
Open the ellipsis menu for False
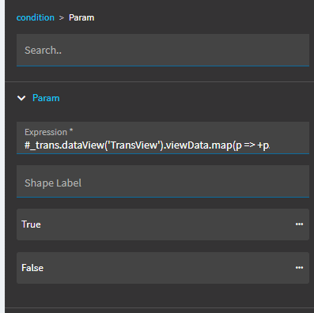(299, 268)
